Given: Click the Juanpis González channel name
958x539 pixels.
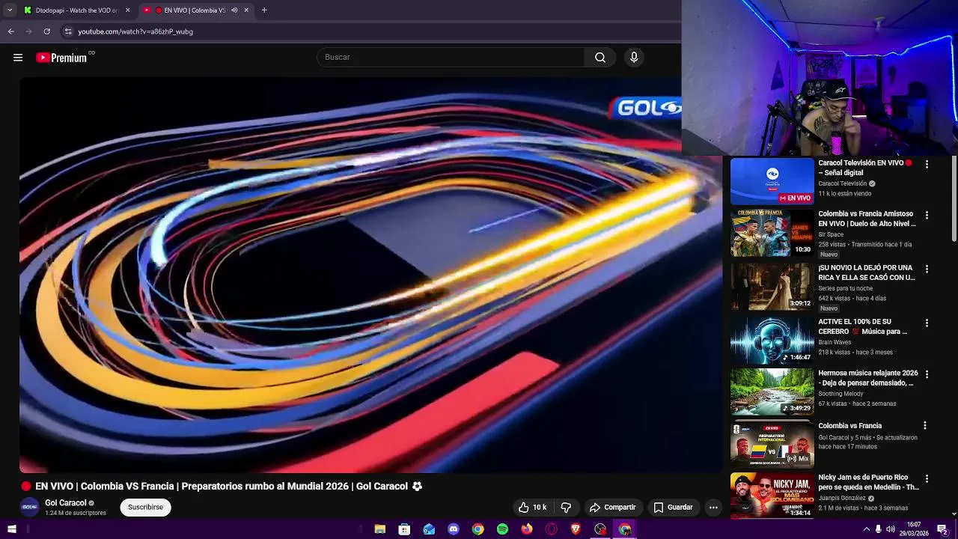Looking at the screenshot, I should click(x=843, y=498).
